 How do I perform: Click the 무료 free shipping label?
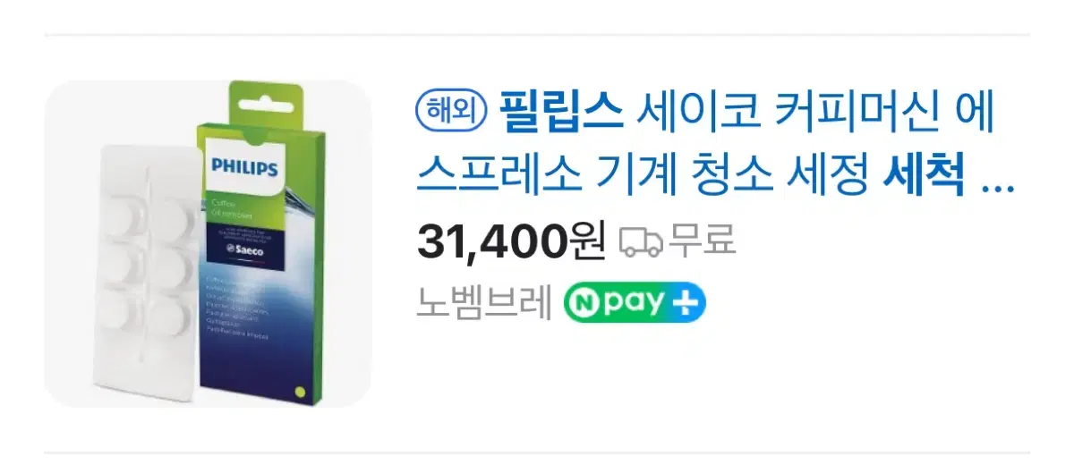click(703, 241)
